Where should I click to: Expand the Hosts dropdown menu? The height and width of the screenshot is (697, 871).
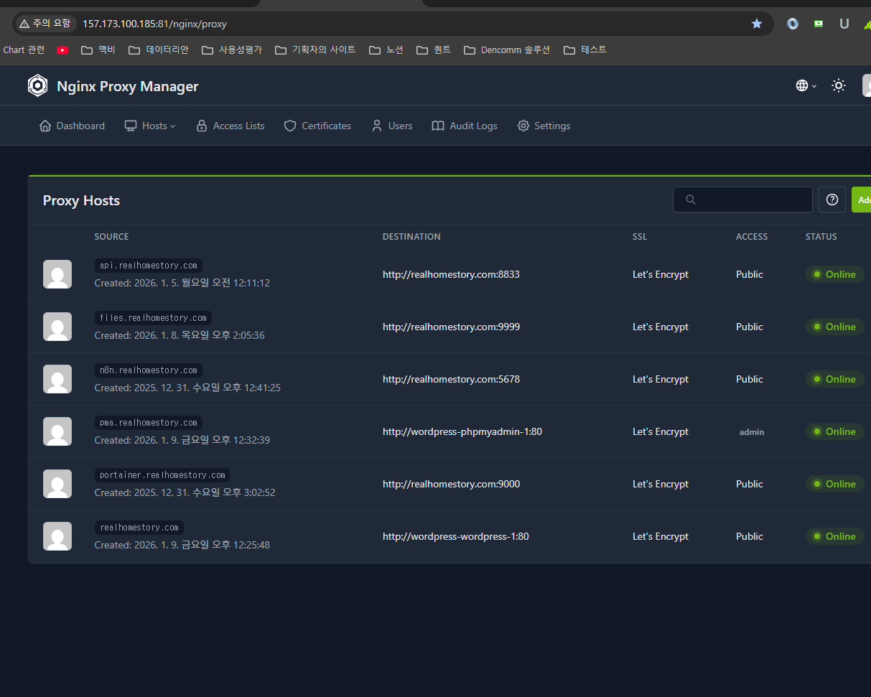pos(150,126)
